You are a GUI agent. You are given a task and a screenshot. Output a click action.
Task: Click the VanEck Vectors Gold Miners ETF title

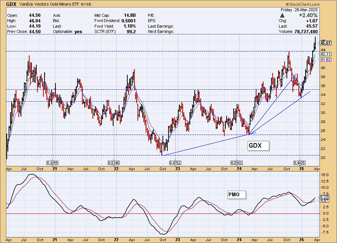(49, 4)
